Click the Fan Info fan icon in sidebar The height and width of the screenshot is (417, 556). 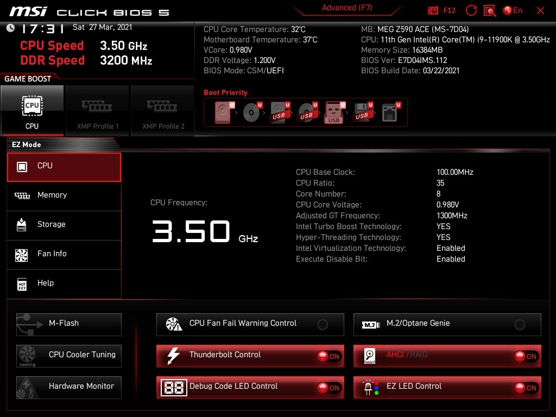coord(22,255)
